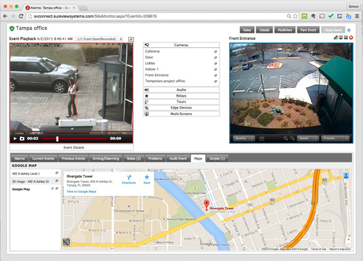This screenshot has width=363, height=261.
Task: Click the browser address bar URL
Action: 95,16
